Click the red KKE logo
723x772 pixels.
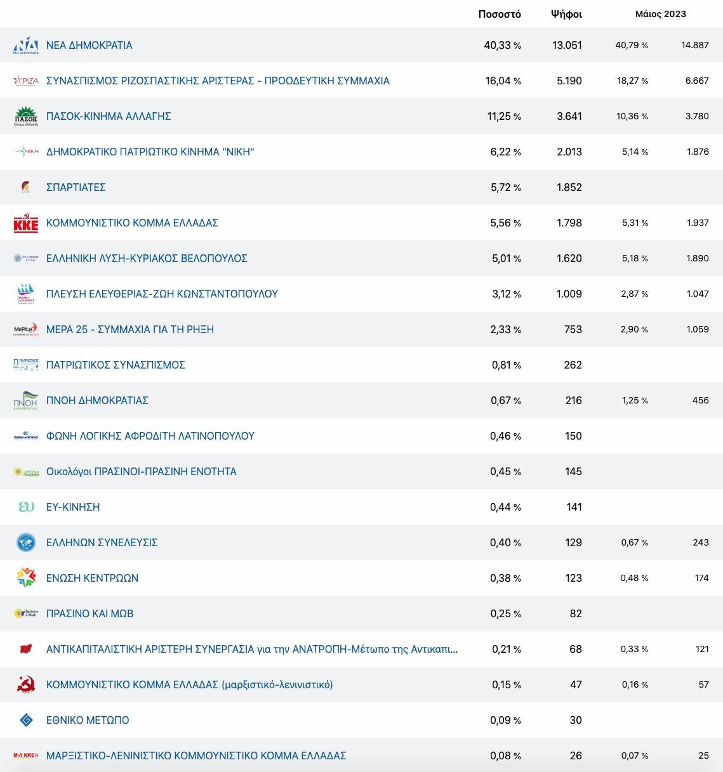(x=26, y=223)
